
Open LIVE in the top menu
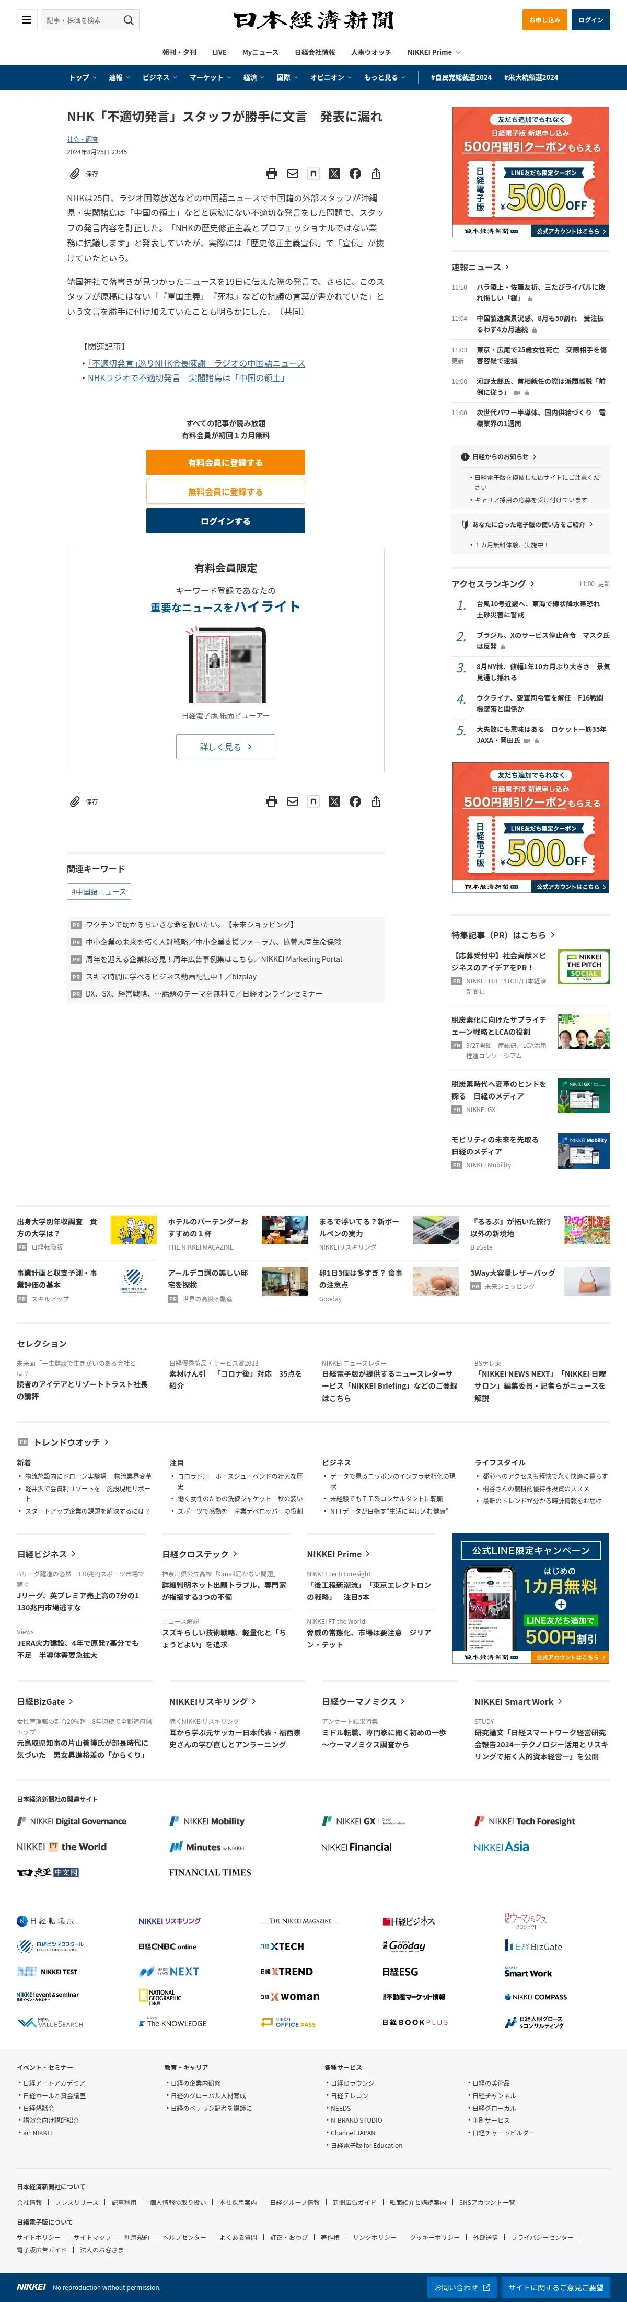point(219,52)
